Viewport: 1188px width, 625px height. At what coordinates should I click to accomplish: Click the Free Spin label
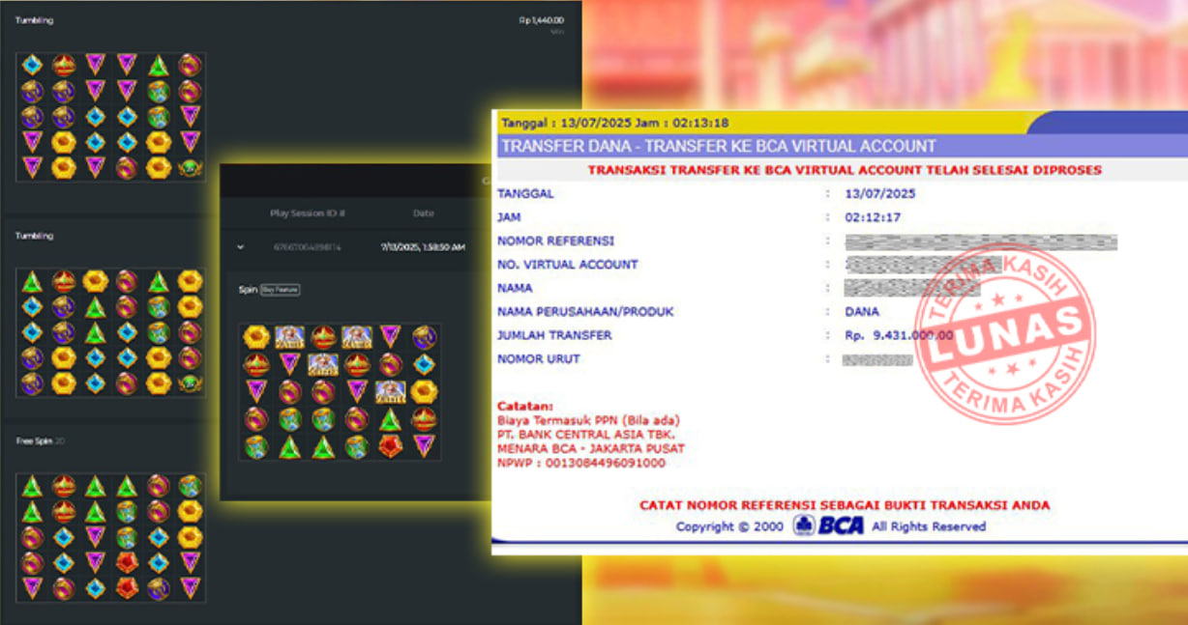33,440
